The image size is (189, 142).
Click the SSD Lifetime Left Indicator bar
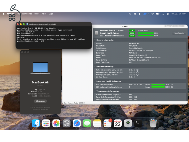click(x=146, y=36)
